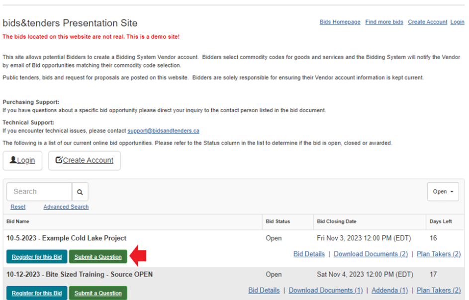
Task: Click the large Create Account button with edit icon
Action: coord(85,160)
